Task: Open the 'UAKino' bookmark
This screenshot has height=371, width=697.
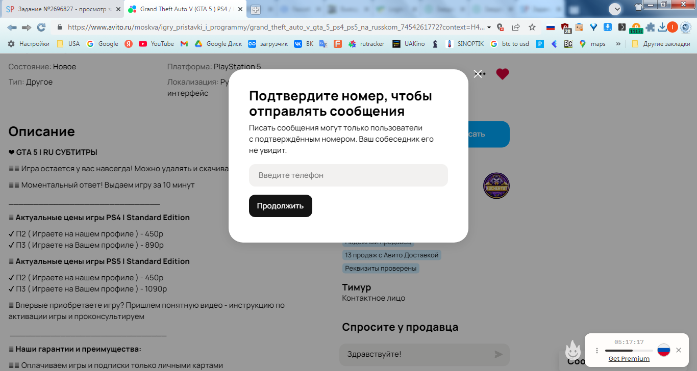Action: pos(409,44)
